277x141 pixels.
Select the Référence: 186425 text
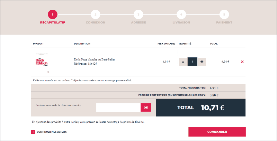point(85,64)
